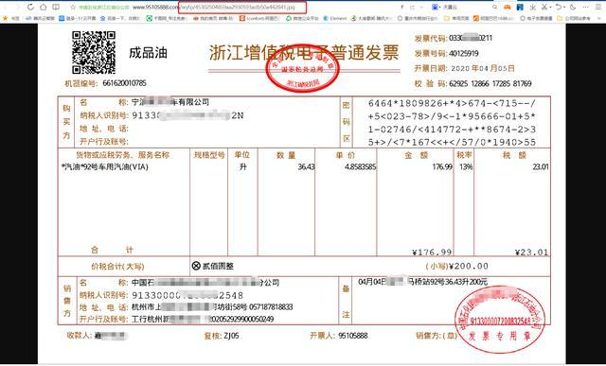Open the address bar dropdown arrow
The height and width of the screenshot is (366, 606).
[x=421, y=7]
